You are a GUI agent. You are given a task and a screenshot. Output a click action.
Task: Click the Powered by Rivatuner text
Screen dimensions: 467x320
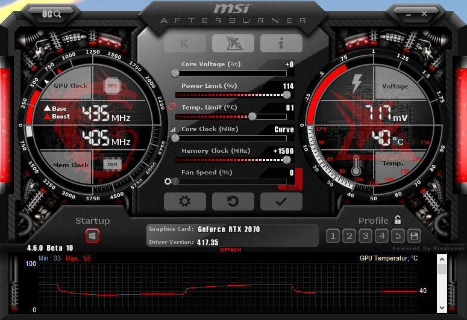tap(428, 248)
